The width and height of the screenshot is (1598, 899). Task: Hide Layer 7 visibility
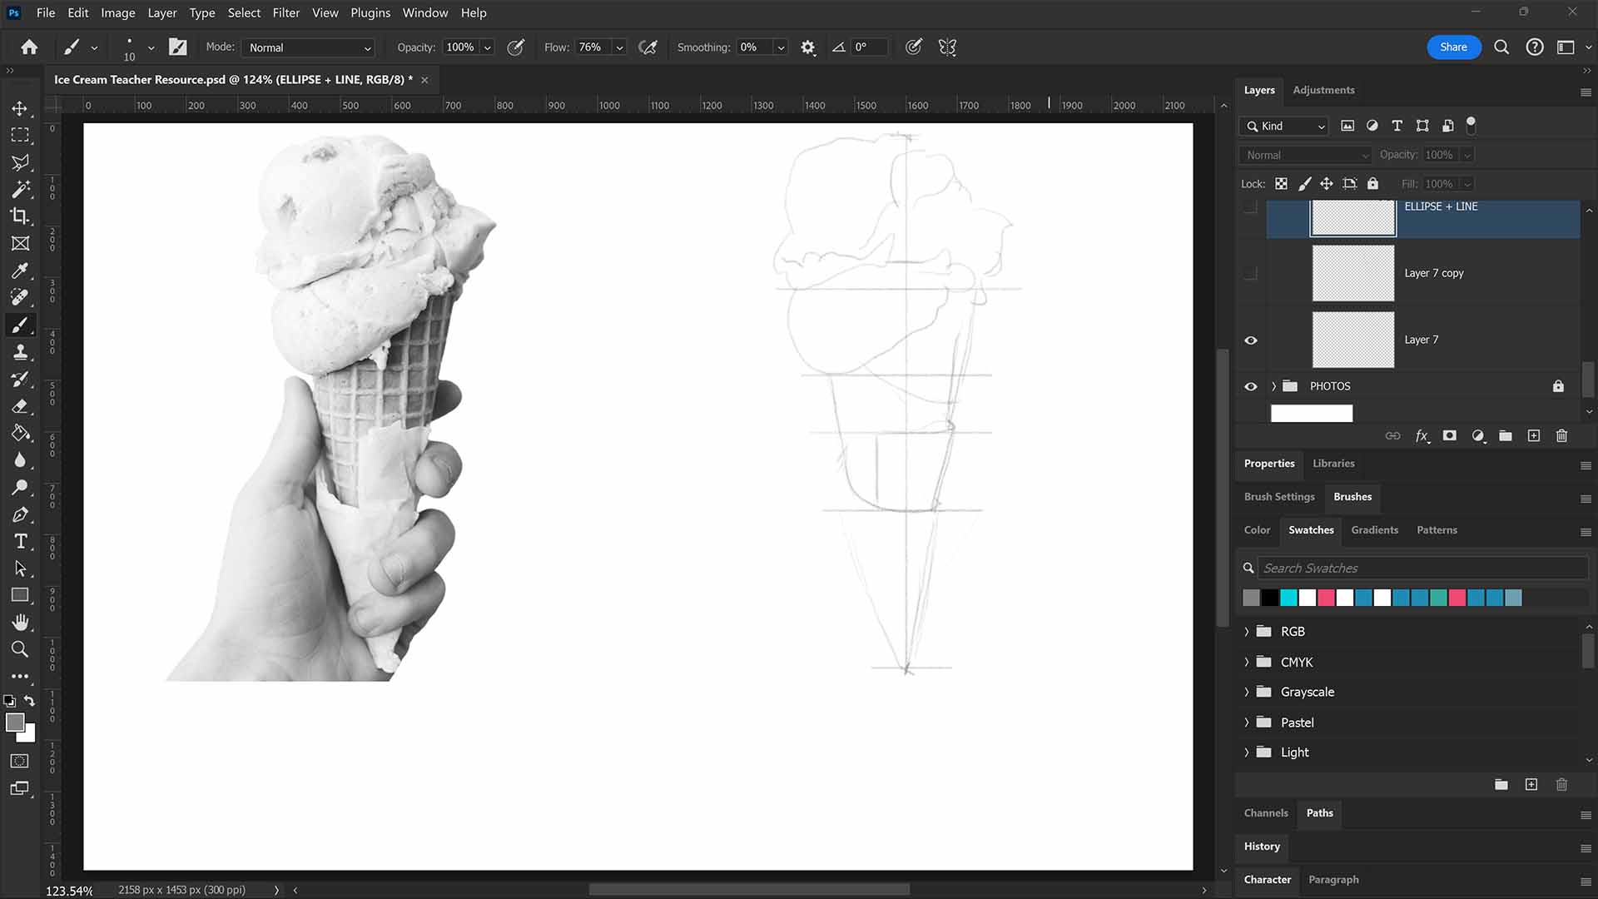click(x=1250, y=340)
